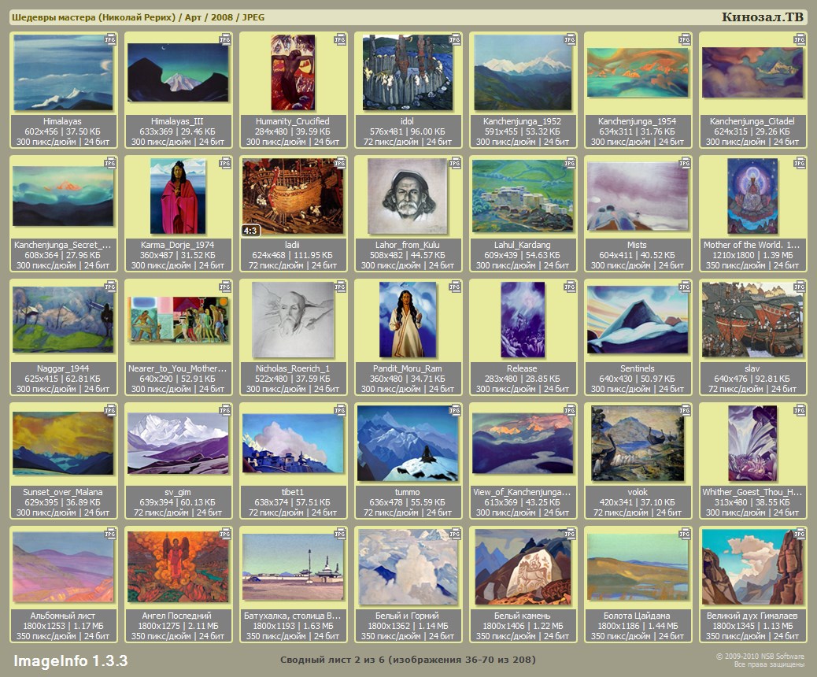Open the Lahor_from_Kulu portrait thumbnail
This screenshot has height=677, width=817.
tap(408, 196)
